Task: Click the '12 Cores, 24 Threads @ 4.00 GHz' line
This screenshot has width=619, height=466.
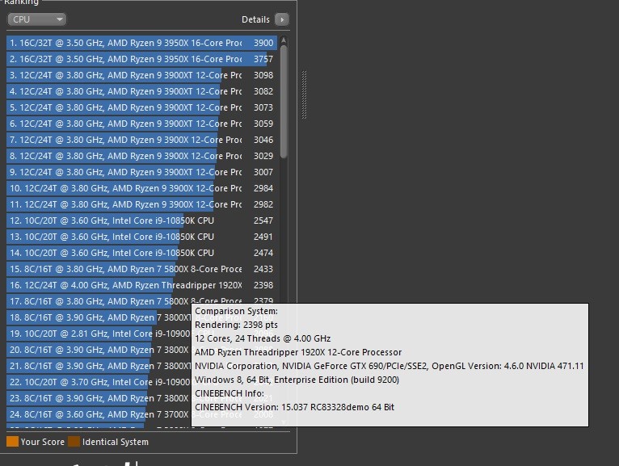Action: coord(263,339)
